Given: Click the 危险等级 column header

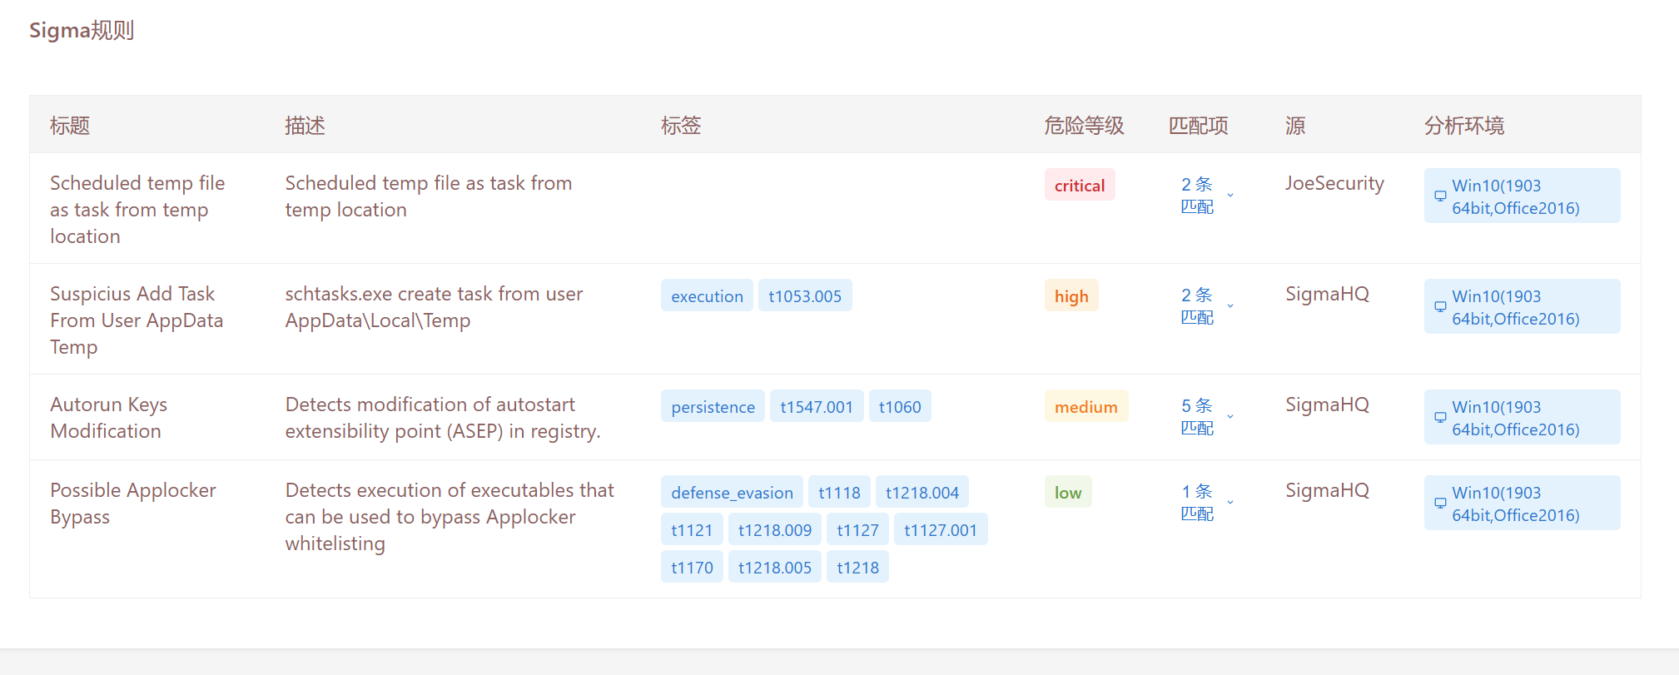Looking at the screenshot, I should point(1084,126).
